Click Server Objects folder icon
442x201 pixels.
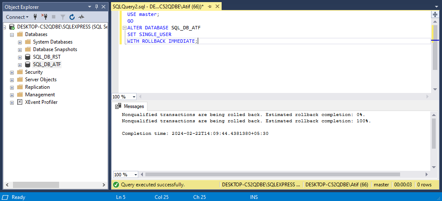click(x=20, y=80)
